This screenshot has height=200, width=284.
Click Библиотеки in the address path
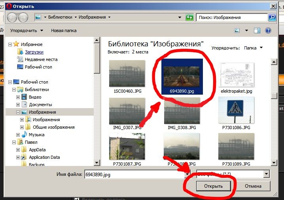click(60, 17)
